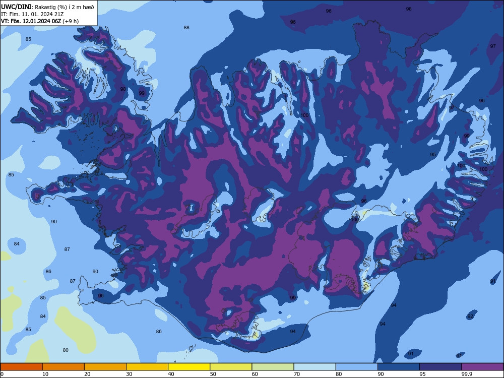Screen dimensions: 504x378
Task: Choose the pale blue 70–80 legend swatch
Action: [314, 367]
